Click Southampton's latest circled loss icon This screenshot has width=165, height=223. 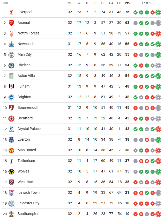tap(158, 214)
